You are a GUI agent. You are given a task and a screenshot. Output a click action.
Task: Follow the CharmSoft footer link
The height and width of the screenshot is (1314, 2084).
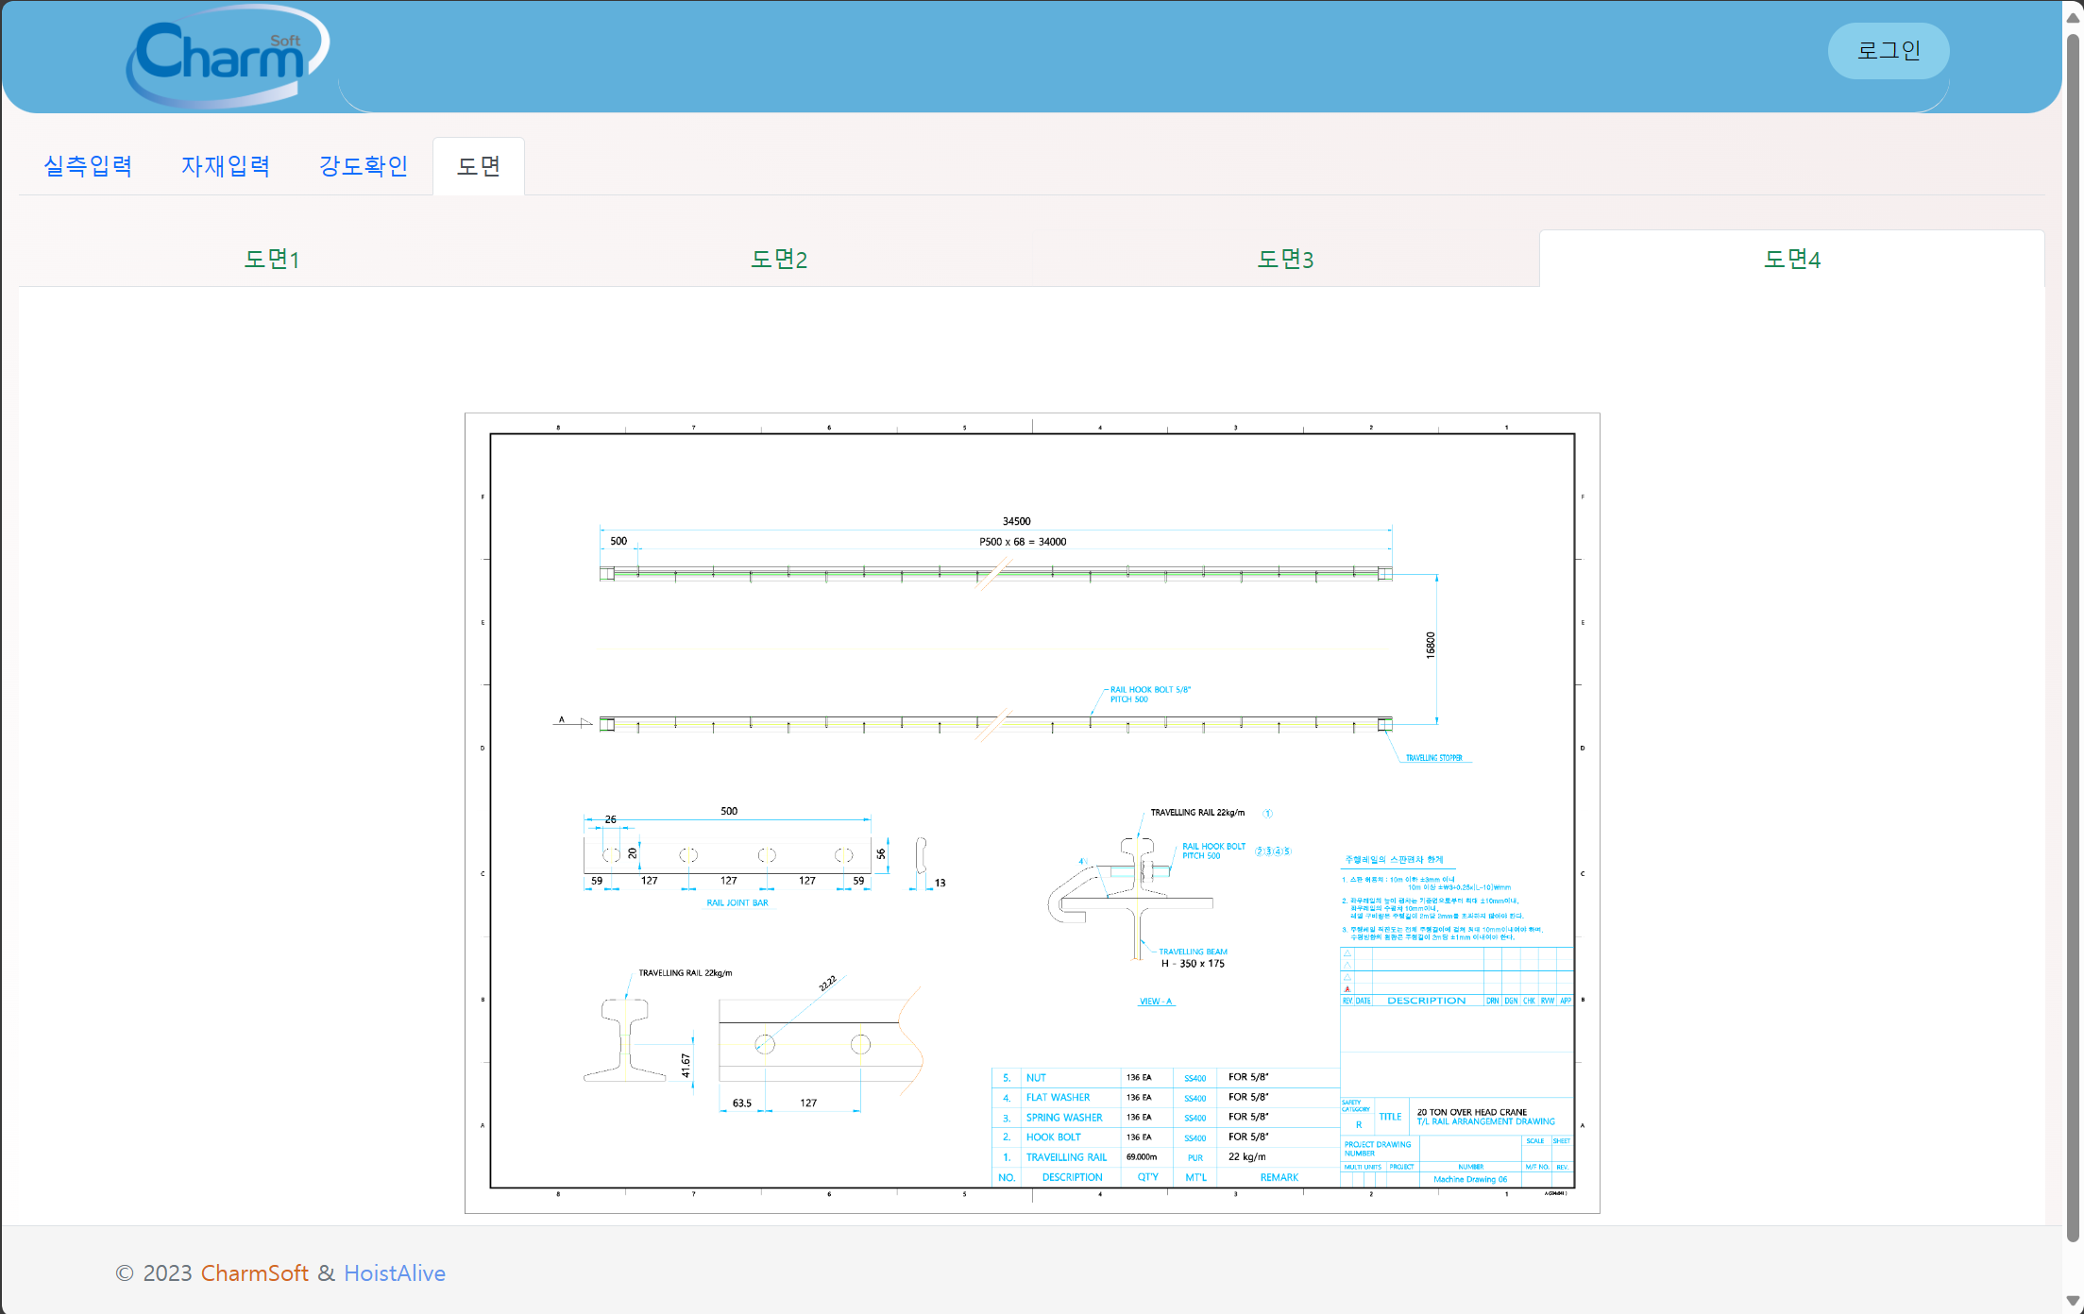coord(254,1273)
